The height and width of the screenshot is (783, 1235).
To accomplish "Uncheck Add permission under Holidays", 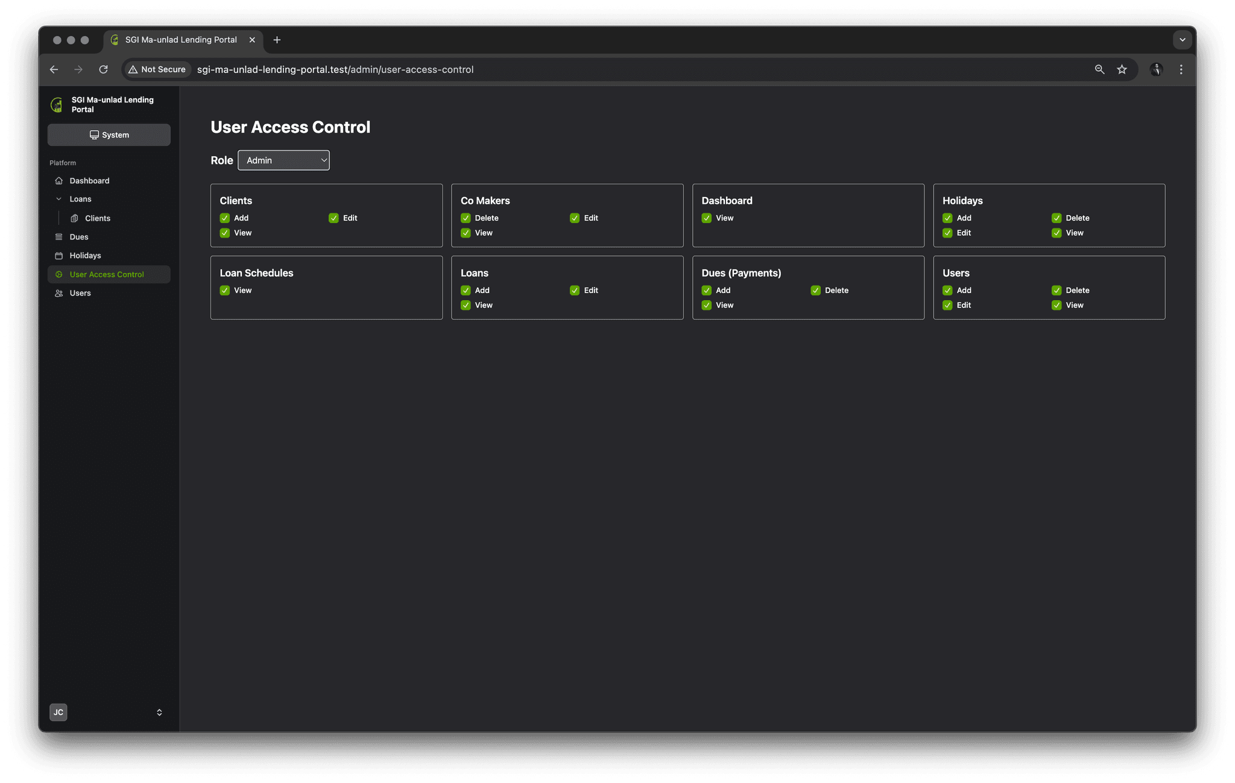I will 947,218.
